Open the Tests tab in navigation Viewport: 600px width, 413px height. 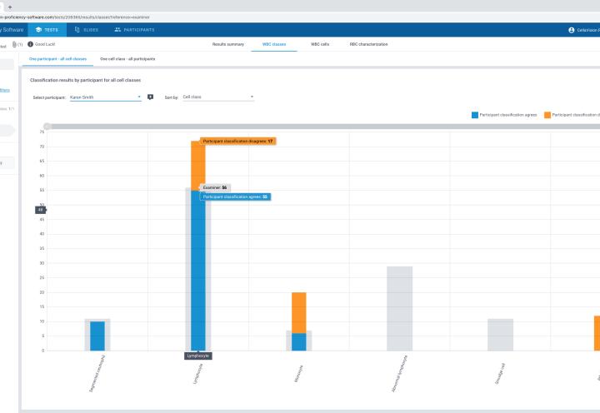tap(47, 30)
